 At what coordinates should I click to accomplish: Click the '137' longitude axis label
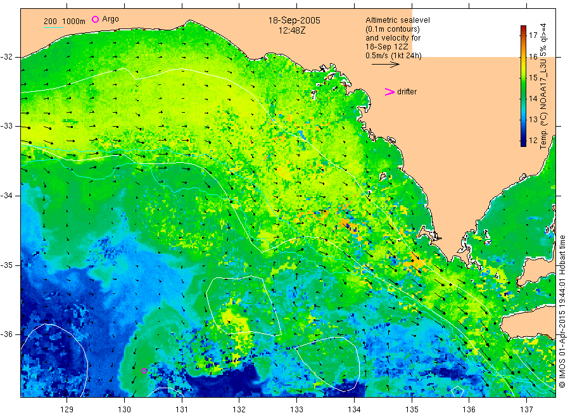tap(526, 409)
